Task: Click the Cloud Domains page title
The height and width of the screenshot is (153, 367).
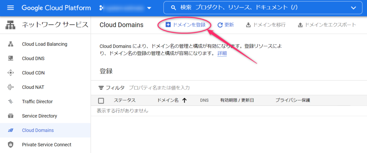Action: (x=121, y=25)
